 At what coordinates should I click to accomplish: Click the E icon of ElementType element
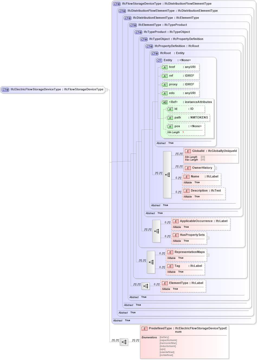coord(165,283)
